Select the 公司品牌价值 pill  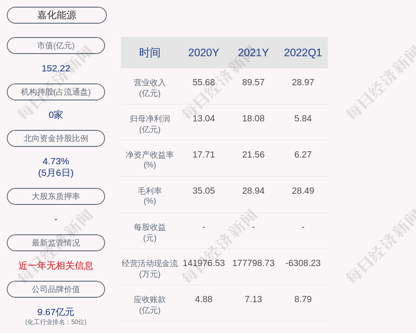click(56, 289)
